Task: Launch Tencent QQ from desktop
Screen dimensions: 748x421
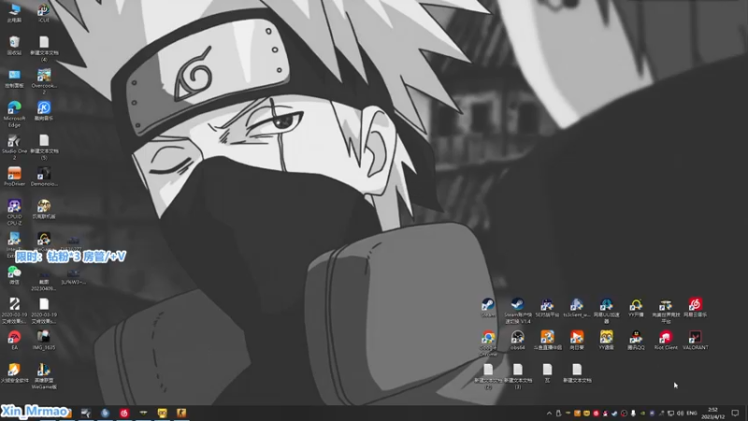Action: pos(636,341)
